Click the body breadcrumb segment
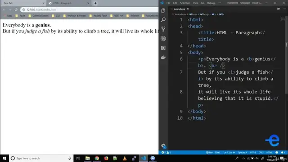The width and height of the screenshot is (288, 162). coord(204,14)
